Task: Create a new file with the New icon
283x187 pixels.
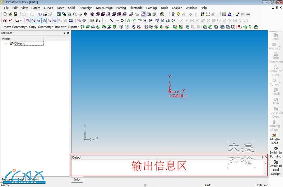Action: [5, 14]
